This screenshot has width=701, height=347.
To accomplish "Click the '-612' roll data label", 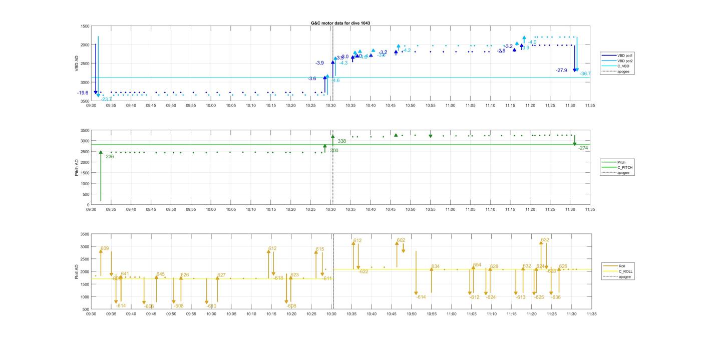I will click(x=474, y=297).
